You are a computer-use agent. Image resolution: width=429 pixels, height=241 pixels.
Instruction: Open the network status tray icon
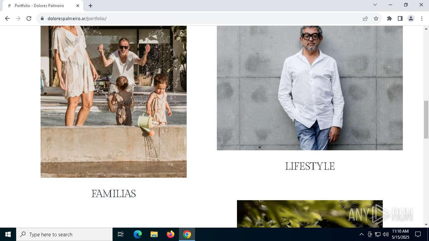pos(378,234)
